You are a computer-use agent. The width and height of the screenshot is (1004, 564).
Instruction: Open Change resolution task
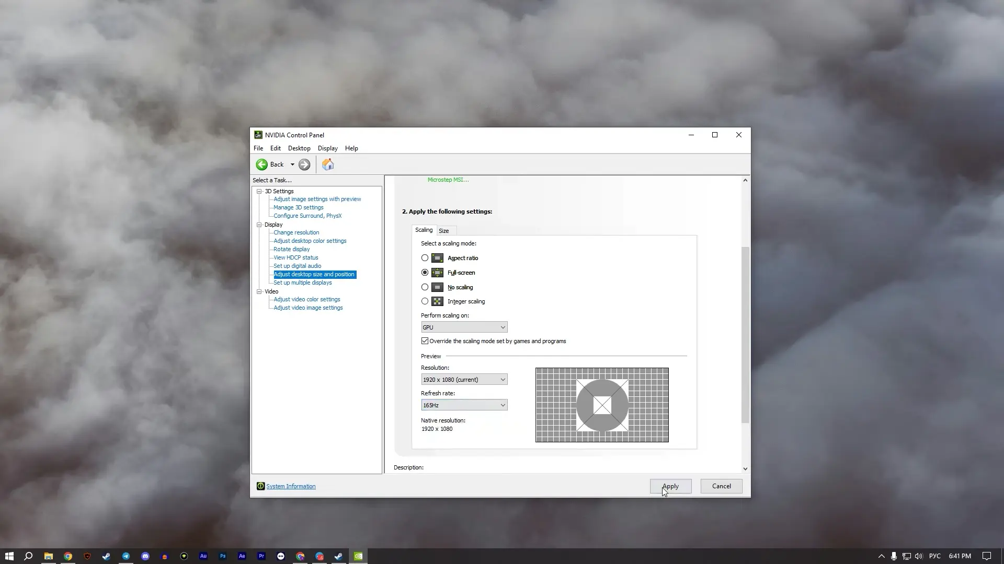point(296,232)
